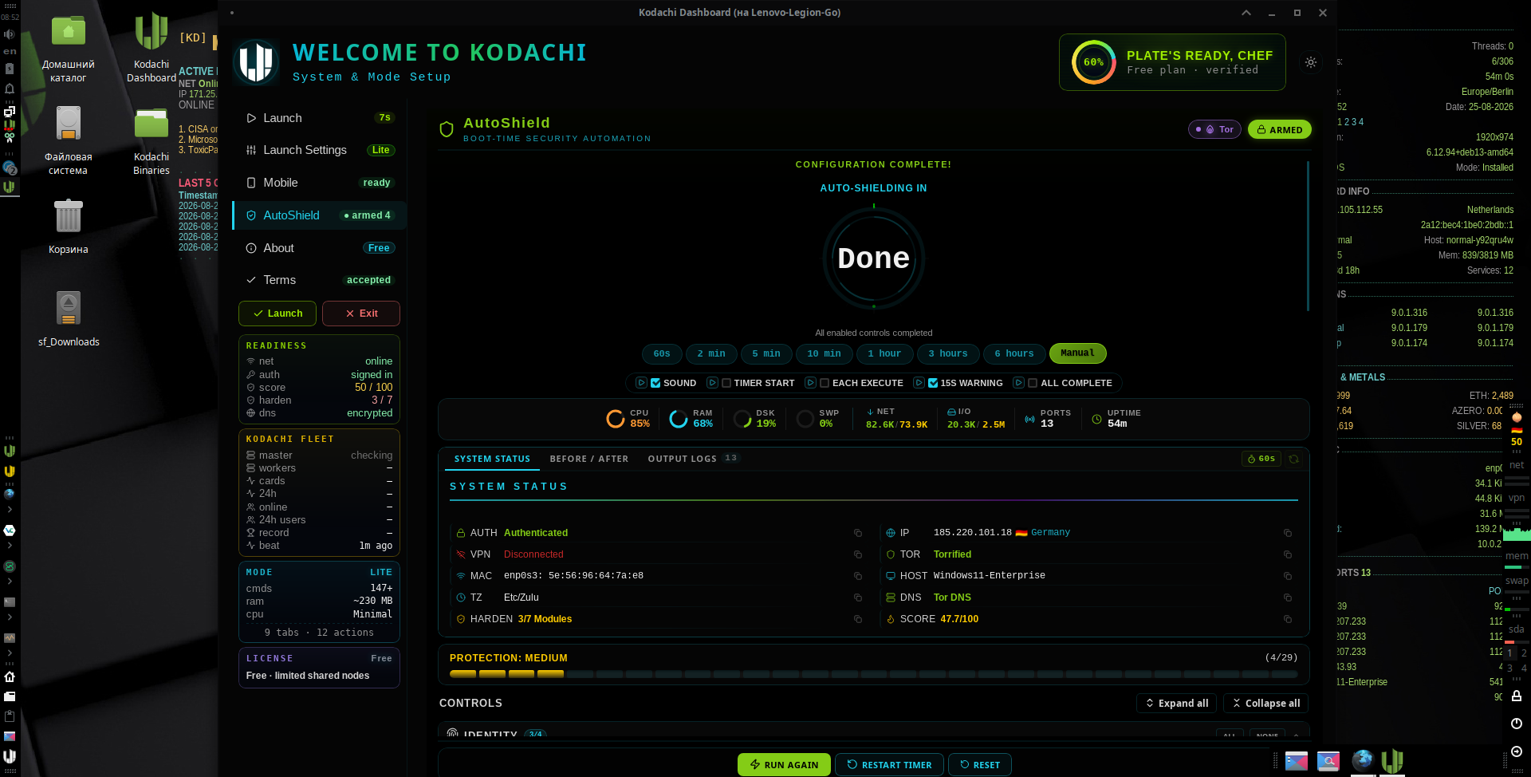Switch to the SYSTEM STATUS tab
The height and width of the screenshot is (777, 1531).
pos(492,459)
